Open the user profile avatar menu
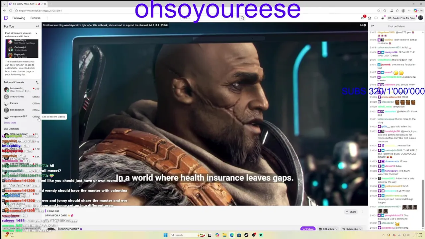Viewport: 425px width, 239px height. pyautogui.click(x=420, y=18)
